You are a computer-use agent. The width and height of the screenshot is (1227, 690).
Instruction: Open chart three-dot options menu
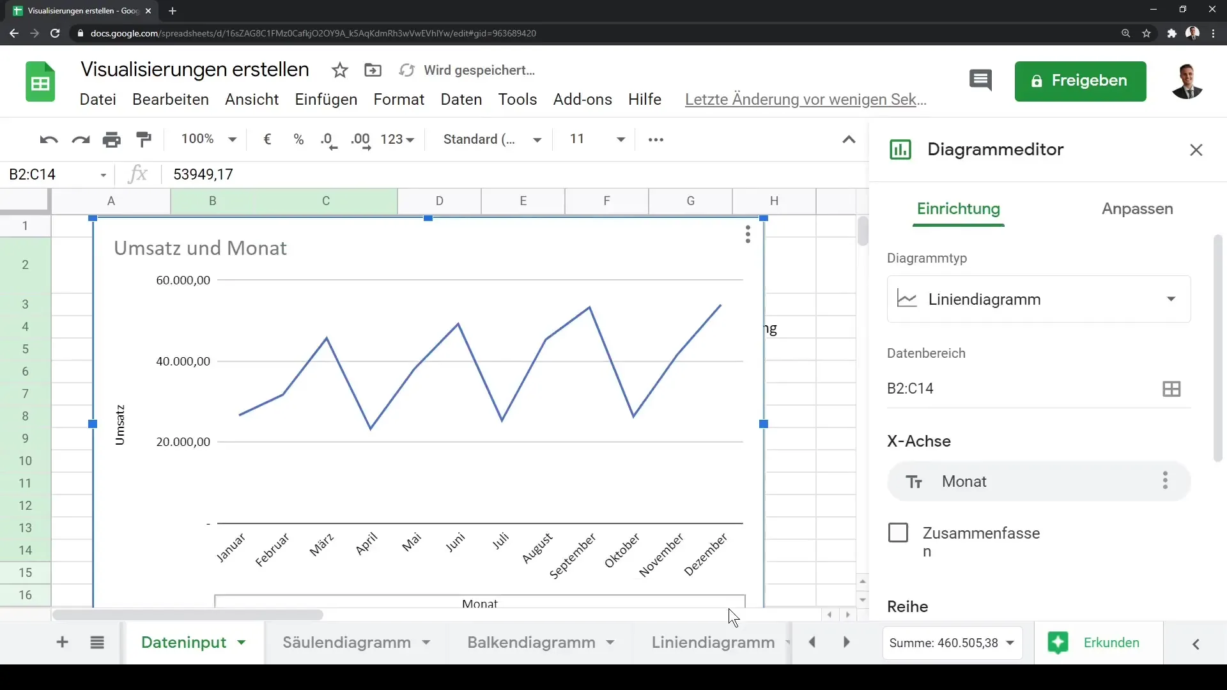pos(748,234)
